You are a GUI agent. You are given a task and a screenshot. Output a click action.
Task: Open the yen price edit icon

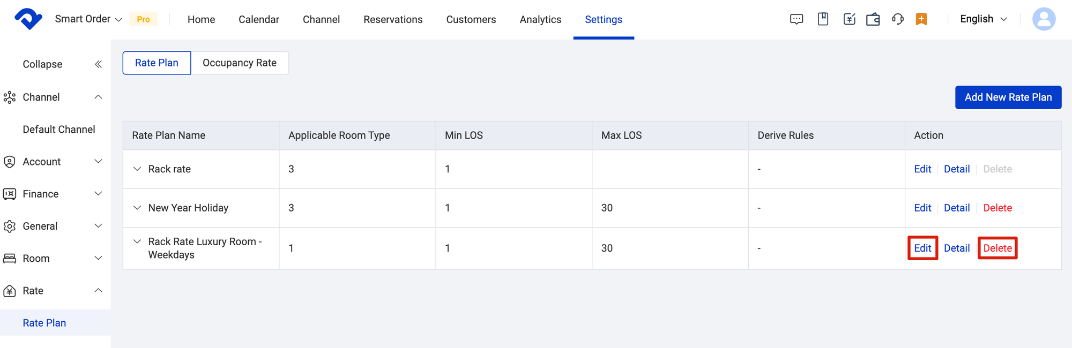[849, 20]
